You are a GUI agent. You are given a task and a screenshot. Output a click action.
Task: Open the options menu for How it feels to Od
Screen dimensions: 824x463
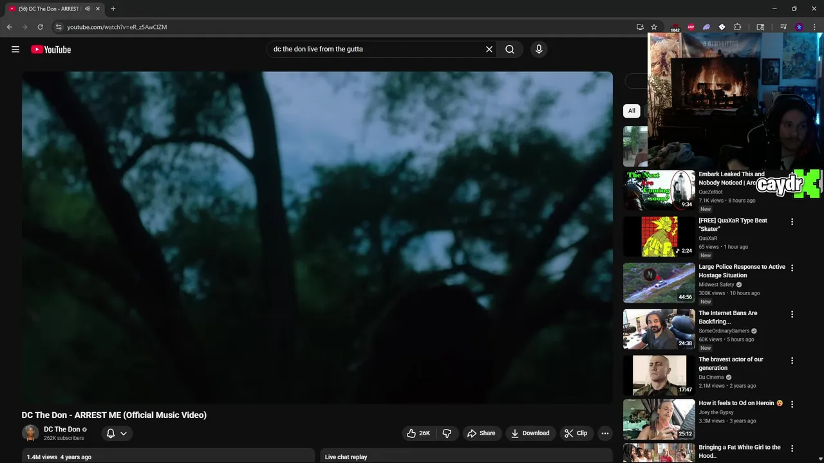click(x=792, y=404)
